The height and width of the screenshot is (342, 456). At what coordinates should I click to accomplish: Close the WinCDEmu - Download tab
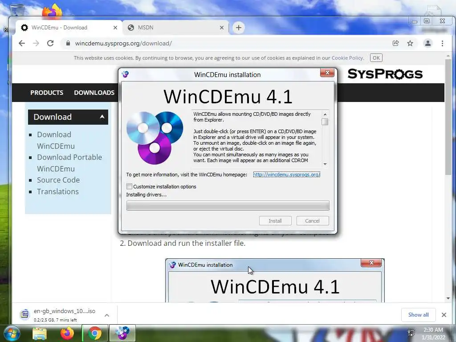(115, 28)
